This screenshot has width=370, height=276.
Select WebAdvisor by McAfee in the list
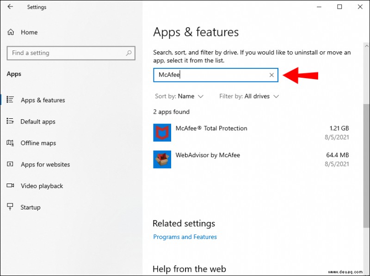[x=251, y=159]
